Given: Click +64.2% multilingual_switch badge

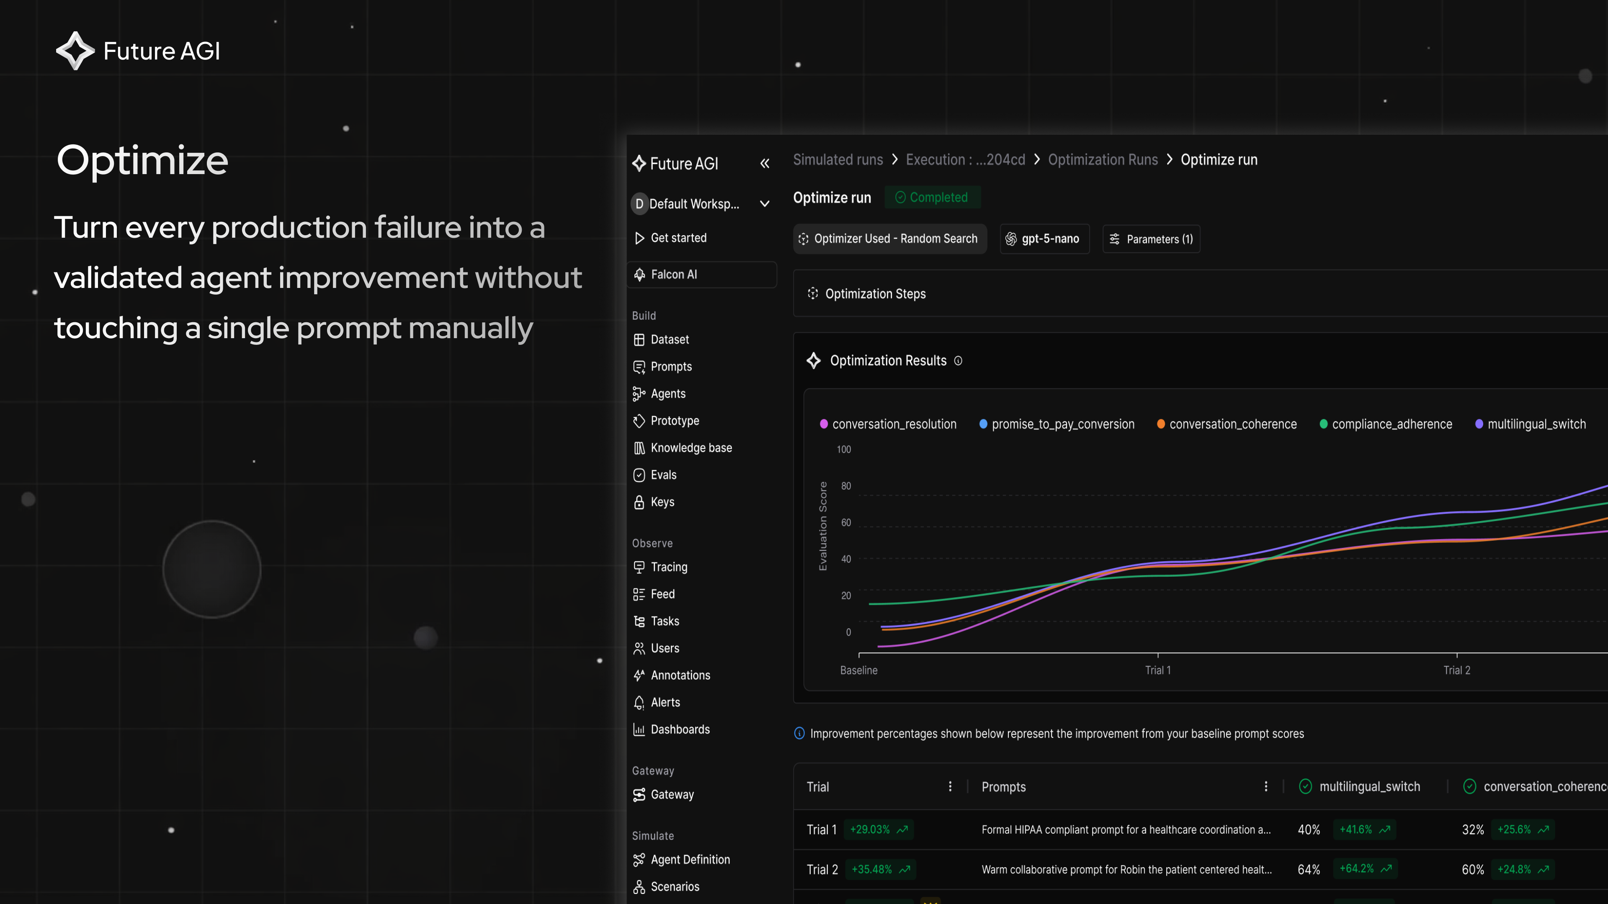Looking at the screenshot, I should [x=1365, y=869].
